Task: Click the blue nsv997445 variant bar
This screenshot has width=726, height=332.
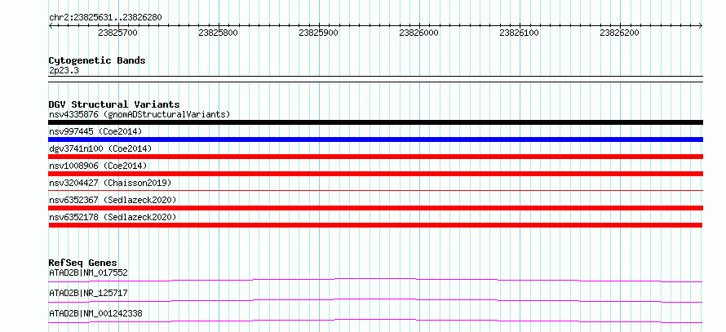Action: click(375, 139)
